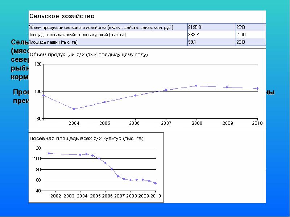Image resolution: width=290 pixels, height=217 pixels.
Task: Select first data point of sown area line
Action: [49, 153]
